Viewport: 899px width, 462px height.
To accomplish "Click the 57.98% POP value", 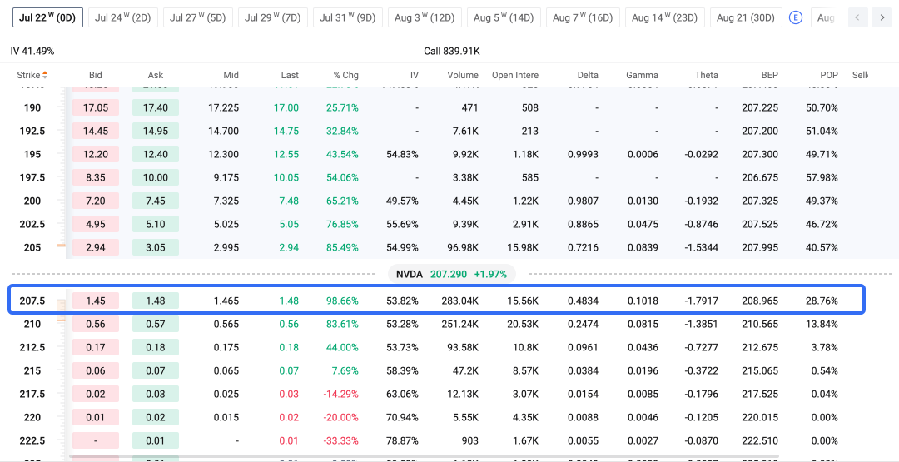I will pos(822,177).
